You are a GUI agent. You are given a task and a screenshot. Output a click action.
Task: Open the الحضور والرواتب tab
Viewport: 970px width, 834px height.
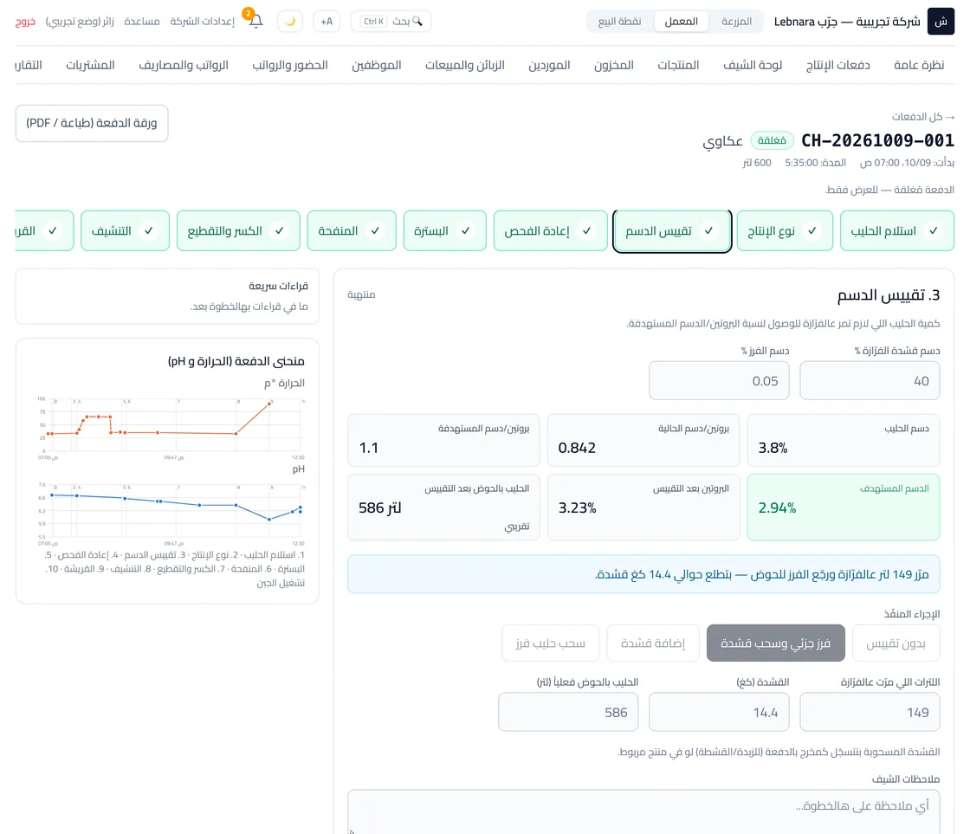click(290, 65)
